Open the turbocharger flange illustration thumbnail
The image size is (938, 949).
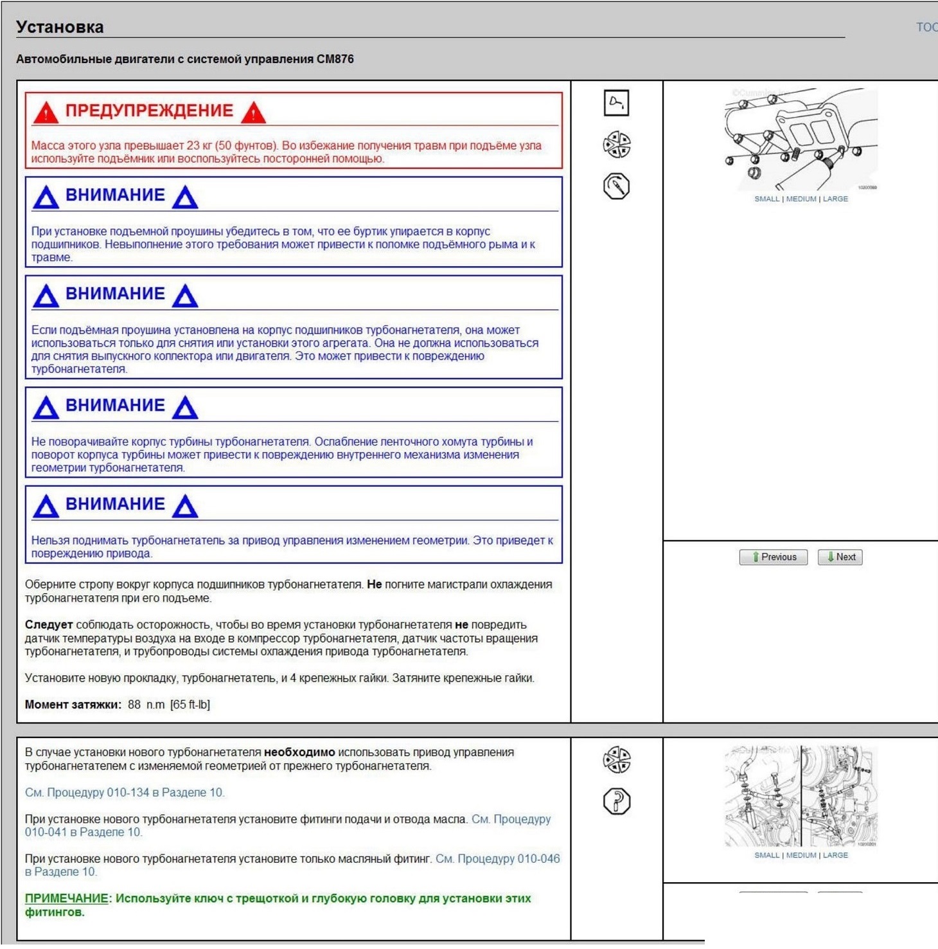coord(801,140)
